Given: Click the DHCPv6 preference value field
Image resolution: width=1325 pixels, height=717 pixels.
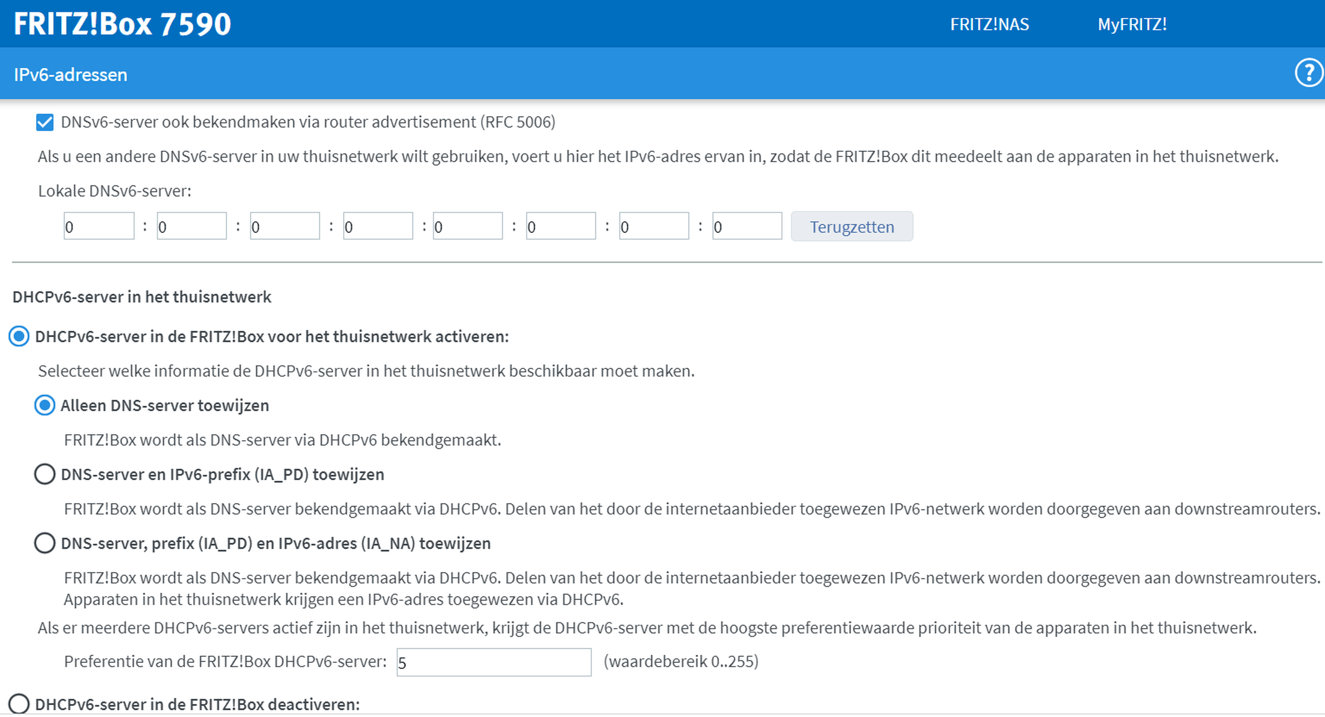Looking at the screenshot, I should tap(493, 662).
